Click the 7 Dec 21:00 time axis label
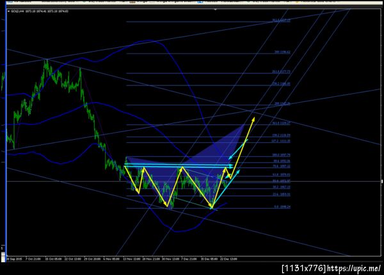The image size is (384, 275). coord(189,259)
